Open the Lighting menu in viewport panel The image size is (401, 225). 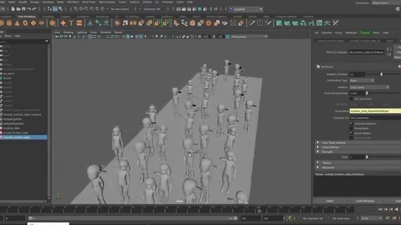(x=81, y=32)
